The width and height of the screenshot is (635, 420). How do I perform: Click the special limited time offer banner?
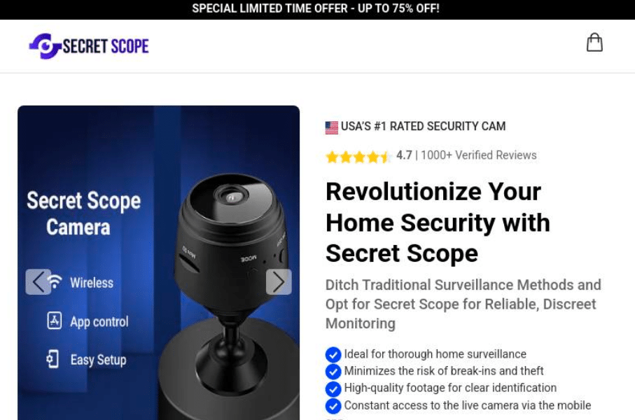coord(316,8)
